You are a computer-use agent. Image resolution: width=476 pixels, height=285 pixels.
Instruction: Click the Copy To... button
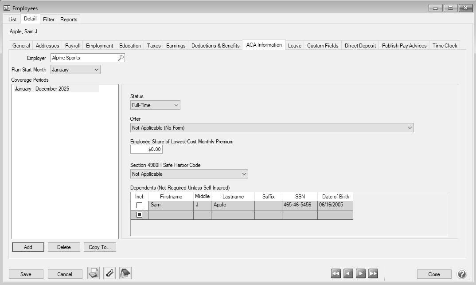coord(100,247)
